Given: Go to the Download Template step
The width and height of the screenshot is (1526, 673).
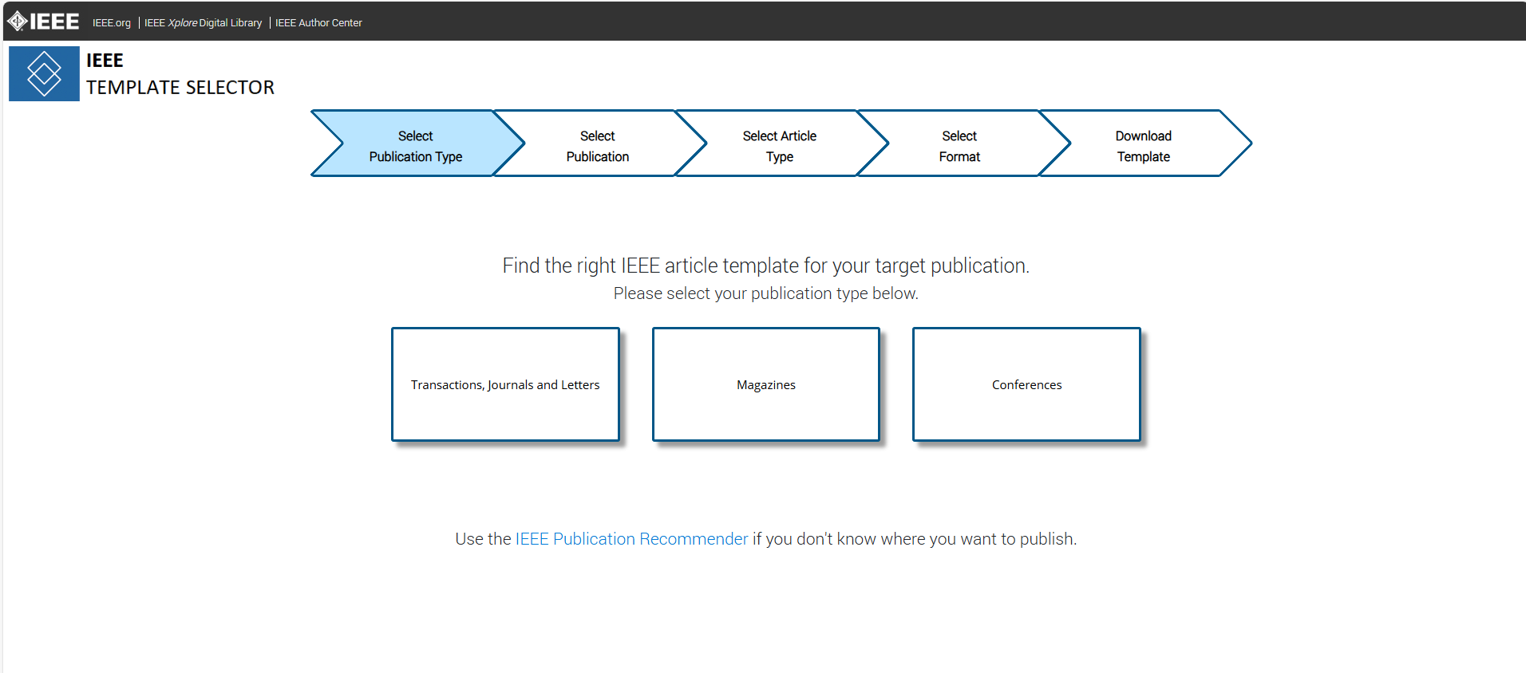Looking at the screenshot, I should tap(1144, 144).
